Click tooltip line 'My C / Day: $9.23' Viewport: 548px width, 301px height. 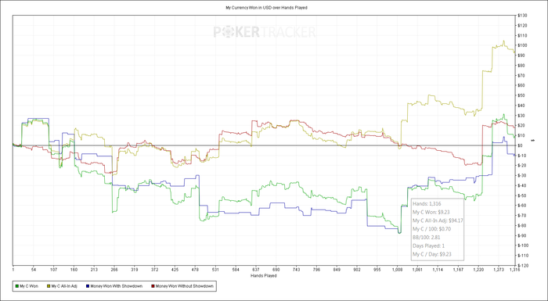tap(432, 254)
